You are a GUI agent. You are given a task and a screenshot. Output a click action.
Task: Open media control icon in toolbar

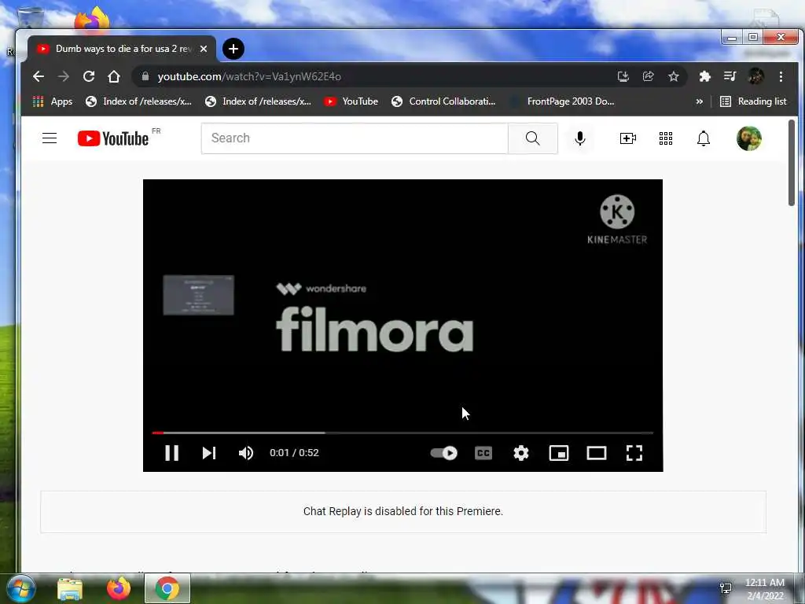click(730, 76)
